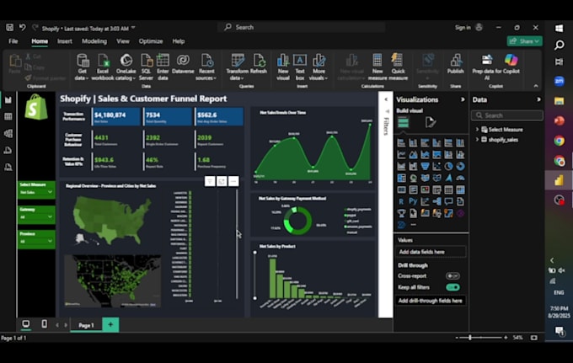Image resolution: width=573 pixels, height=363 pixels.
Task: Select the Python visual icon
Action: 413,201
